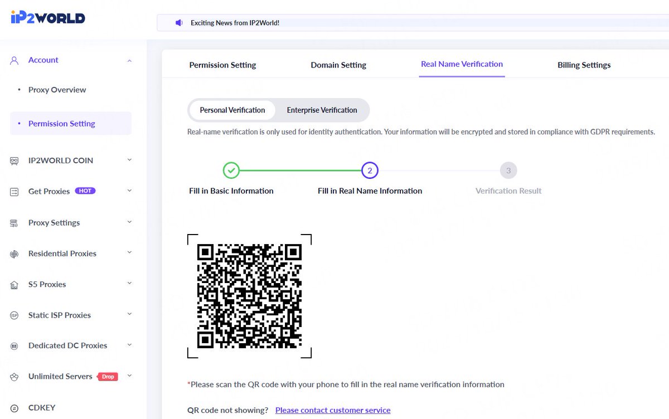Click the scan QR code instruction text
Viewport: 669px width, 419px height.
click(x=346, y=384)
